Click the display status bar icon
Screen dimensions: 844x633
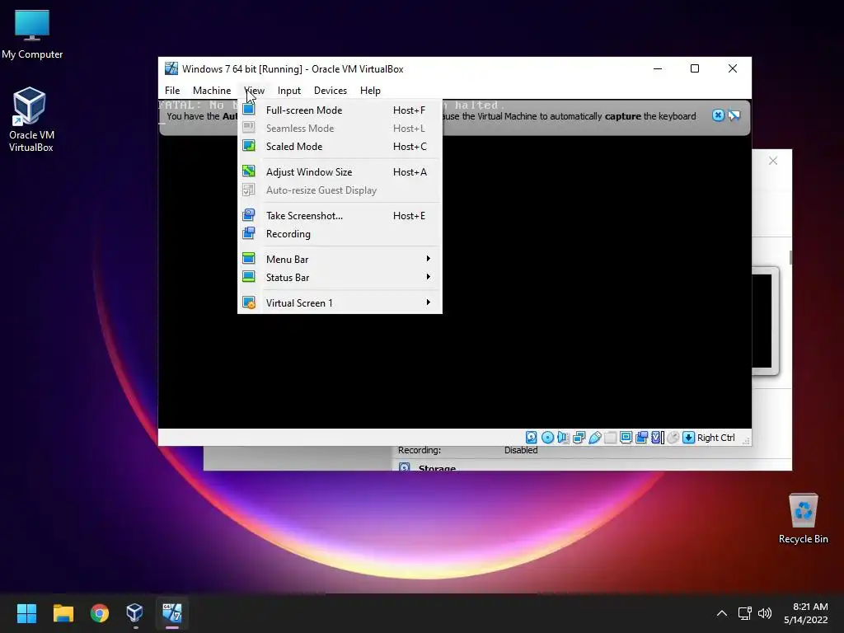coord(626,438)
